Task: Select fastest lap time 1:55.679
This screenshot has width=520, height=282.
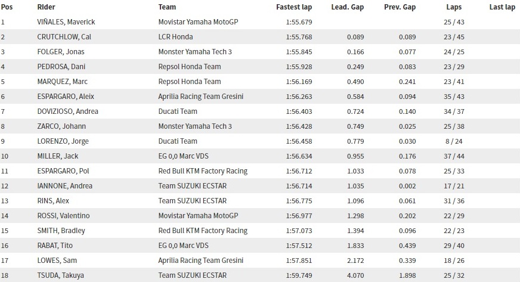Action: click(299, 22)
